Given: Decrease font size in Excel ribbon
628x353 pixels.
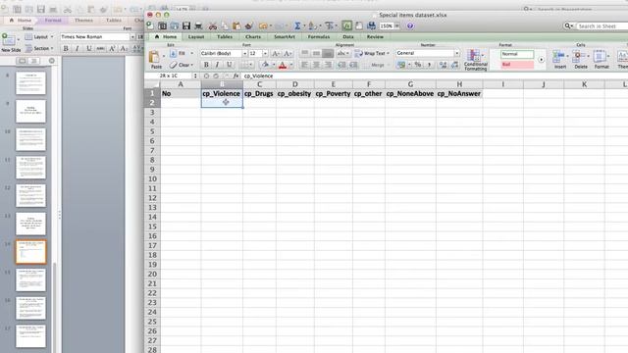Looking at the screenshot, I should pos(288,53).
